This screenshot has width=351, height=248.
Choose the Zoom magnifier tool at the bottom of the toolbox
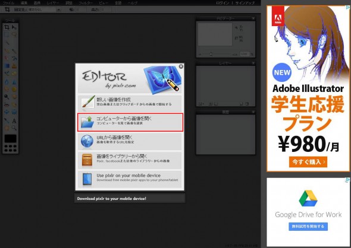tap(14, 128)
